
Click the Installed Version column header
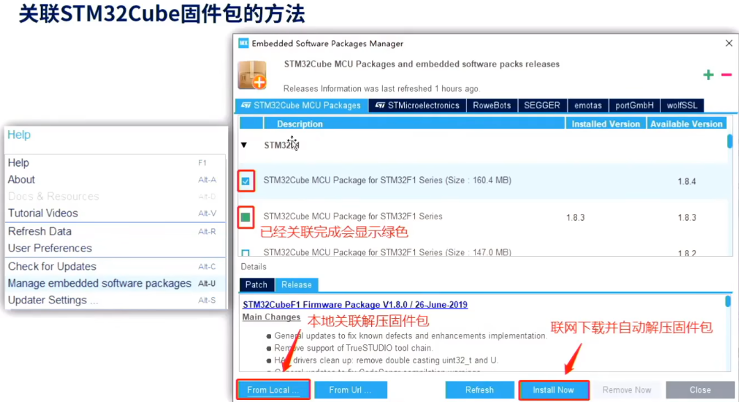tap(606, 124)
